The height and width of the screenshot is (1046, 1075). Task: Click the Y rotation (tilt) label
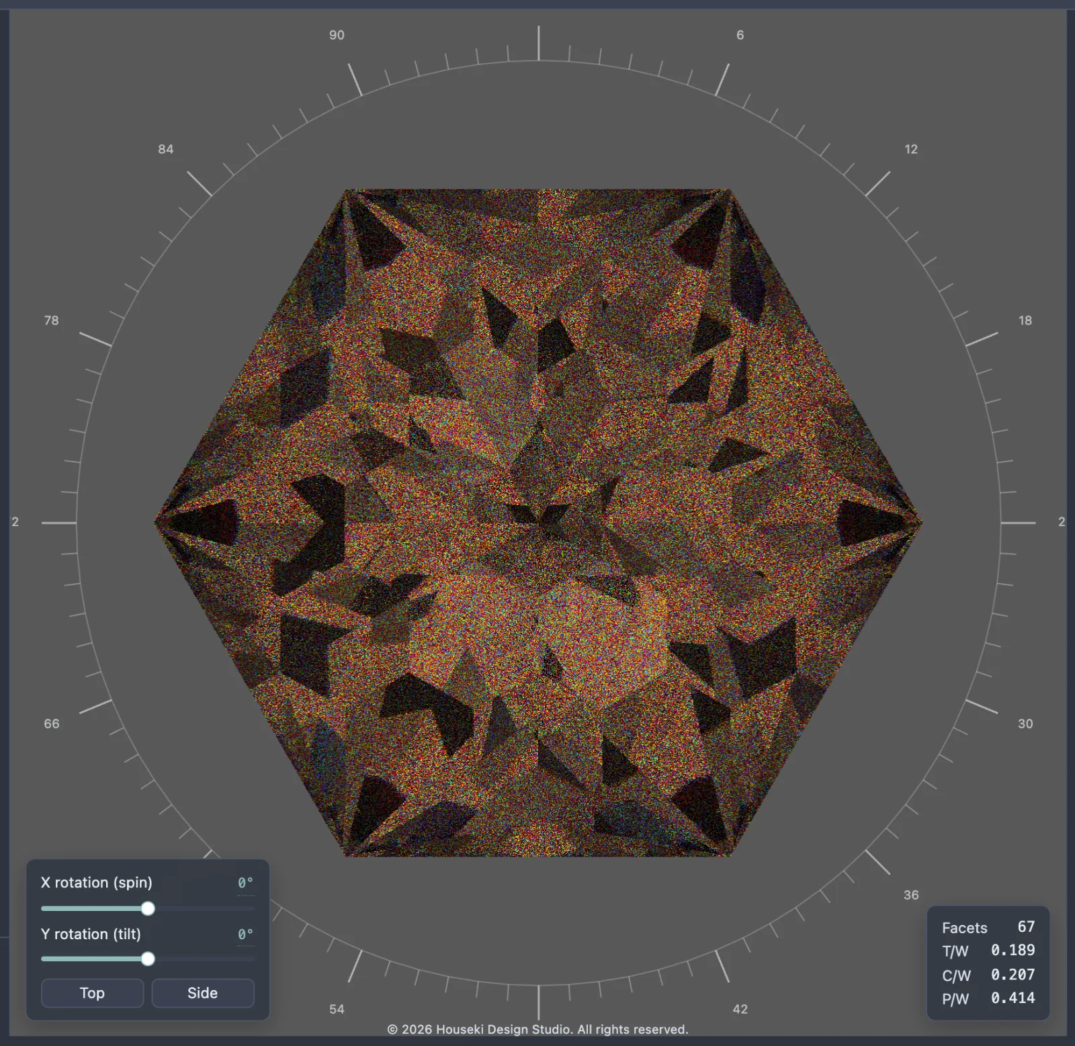click(x=91, y=934)
